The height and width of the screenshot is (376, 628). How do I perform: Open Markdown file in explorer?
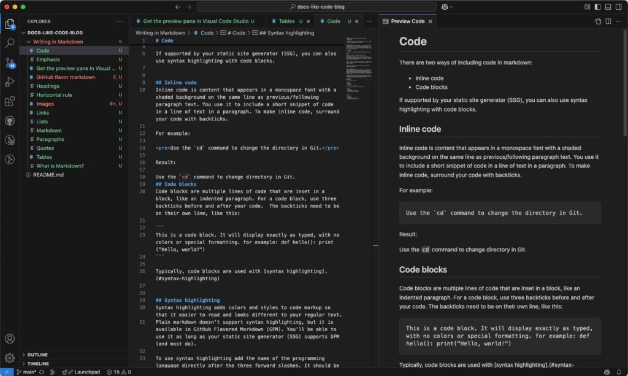(x=74, y=131)
